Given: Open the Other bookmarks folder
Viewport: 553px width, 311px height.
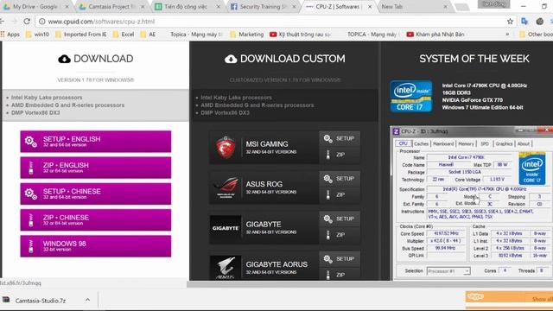Looking at the screenshot, I should 536,35.
